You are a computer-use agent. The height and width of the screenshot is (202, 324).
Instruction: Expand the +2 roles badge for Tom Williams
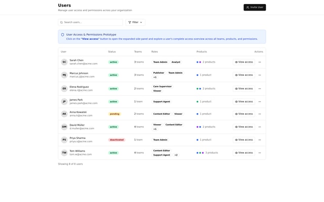(x=176, y=155)
